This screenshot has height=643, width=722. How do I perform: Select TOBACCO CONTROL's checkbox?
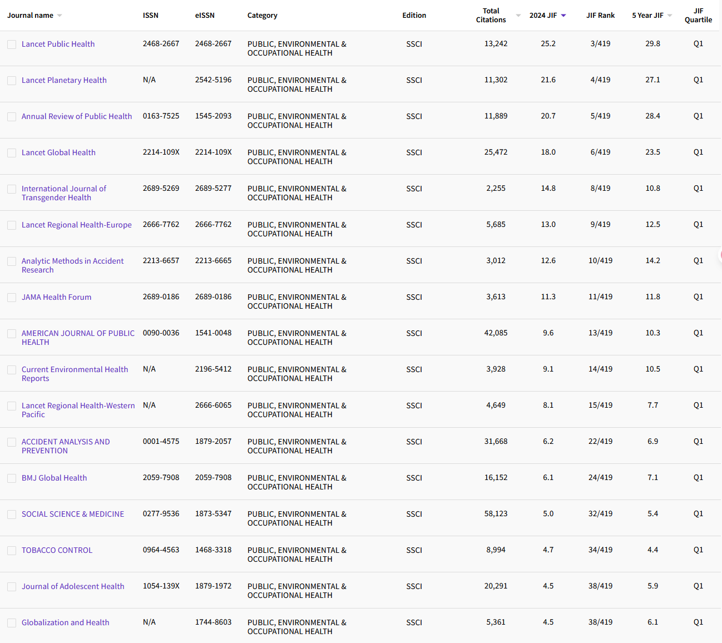point(12,550)
